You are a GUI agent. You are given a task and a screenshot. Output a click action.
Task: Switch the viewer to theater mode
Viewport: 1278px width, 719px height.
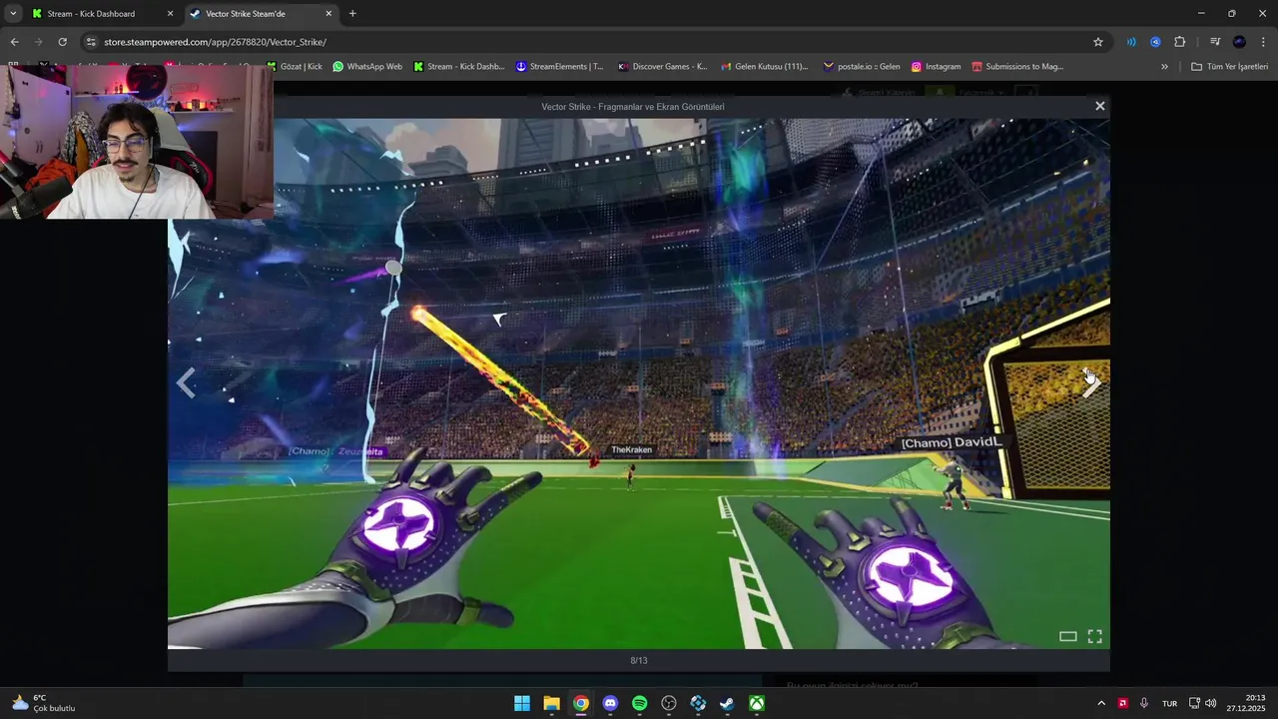pos(1067,636)
